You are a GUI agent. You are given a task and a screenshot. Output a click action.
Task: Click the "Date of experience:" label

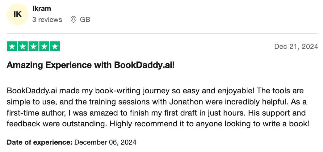pos(40,142)
